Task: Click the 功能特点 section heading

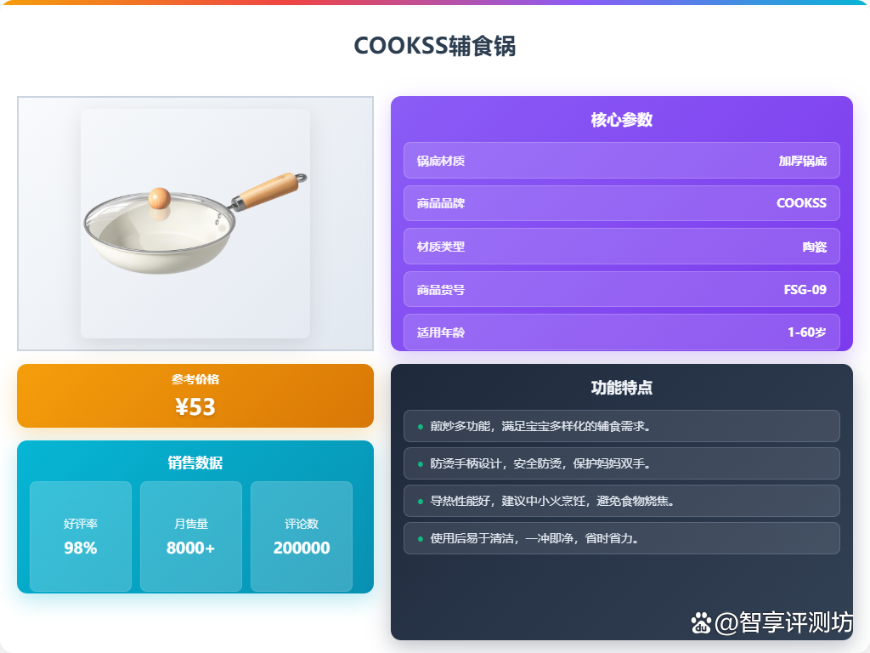Action: (x=621, y=388)
